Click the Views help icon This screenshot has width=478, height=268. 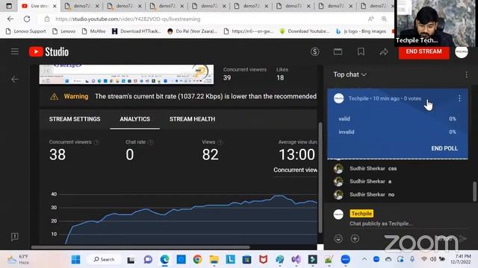pyautogui.click(x=220, y=142)
